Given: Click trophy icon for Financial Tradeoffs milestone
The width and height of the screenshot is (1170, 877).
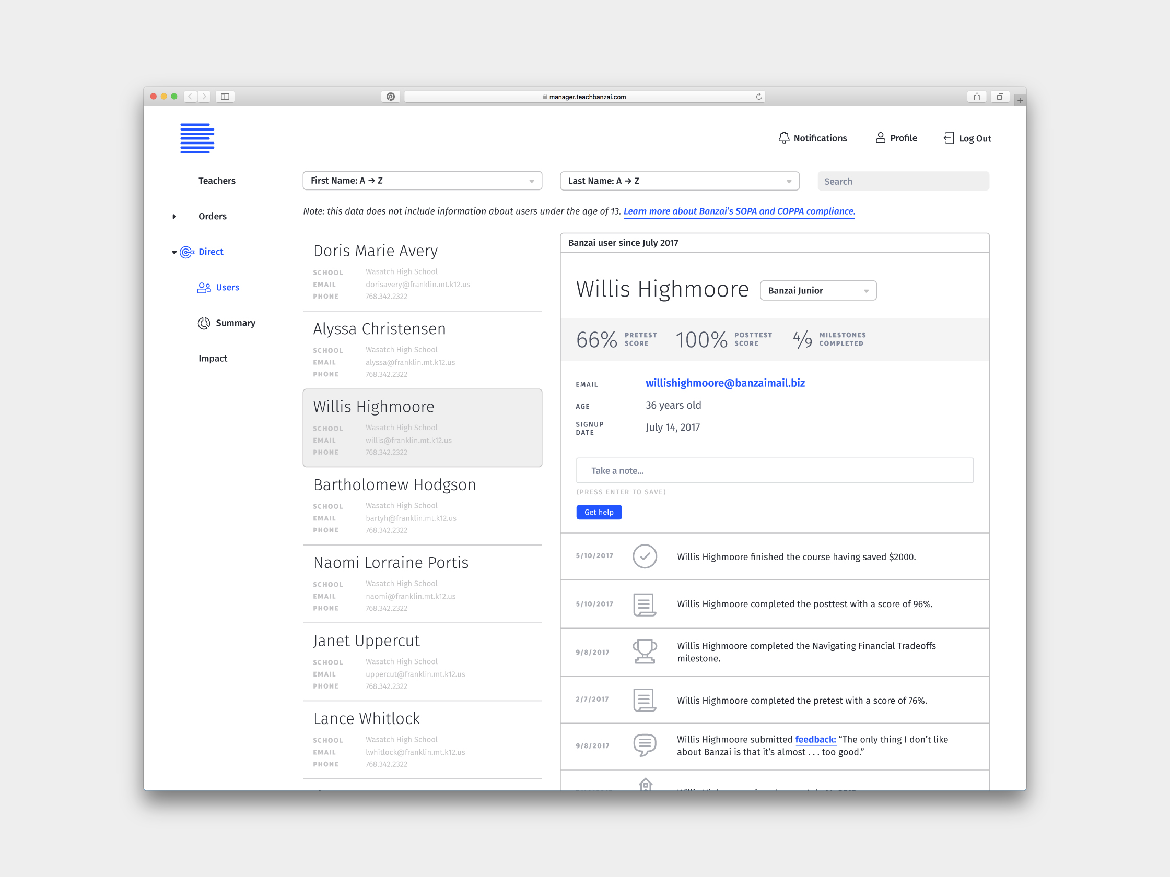Looking at the screenshot, I should point(645,651).
